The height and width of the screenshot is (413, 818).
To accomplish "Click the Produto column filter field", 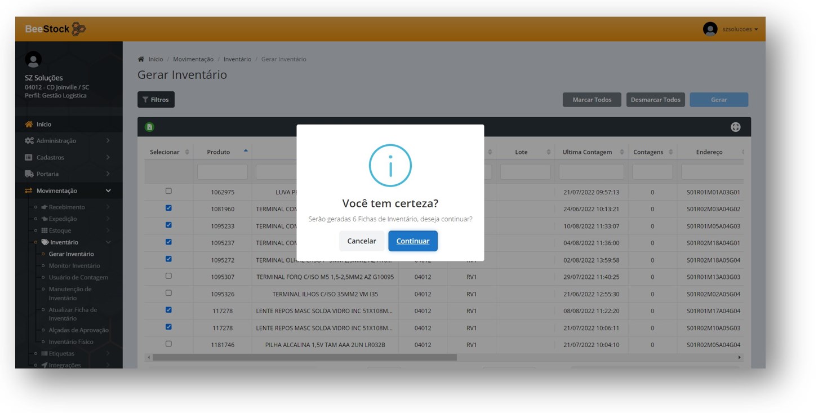I will (222, 172).
